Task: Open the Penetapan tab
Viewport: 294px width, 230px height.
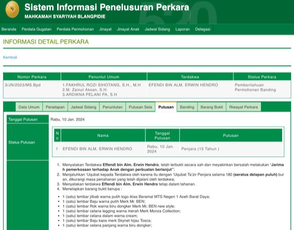Action: point(55,107)
